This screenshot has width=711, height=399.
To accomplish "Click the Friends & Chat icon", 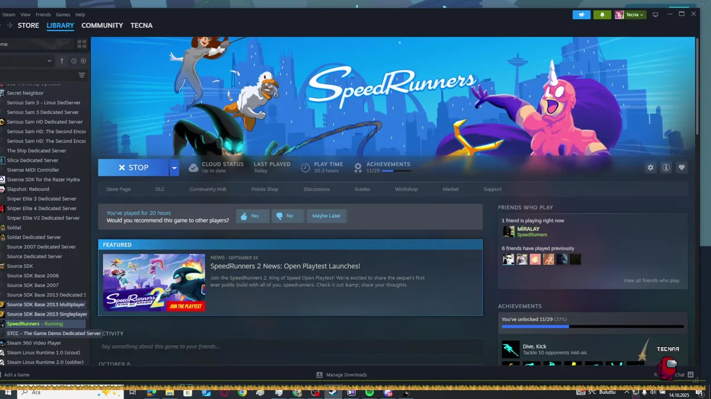I will (690, 375).
